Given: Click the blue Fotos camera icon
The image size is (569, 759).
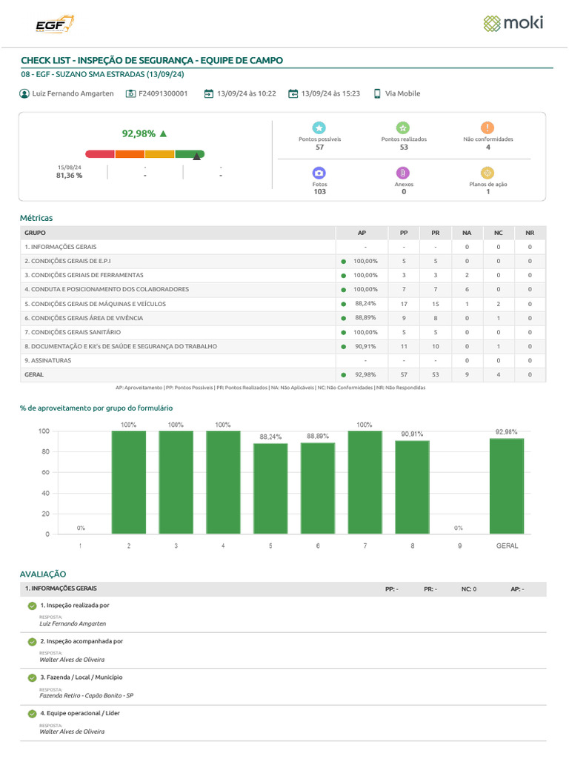Looking at the screenshot, I should (x=319, y=172).
